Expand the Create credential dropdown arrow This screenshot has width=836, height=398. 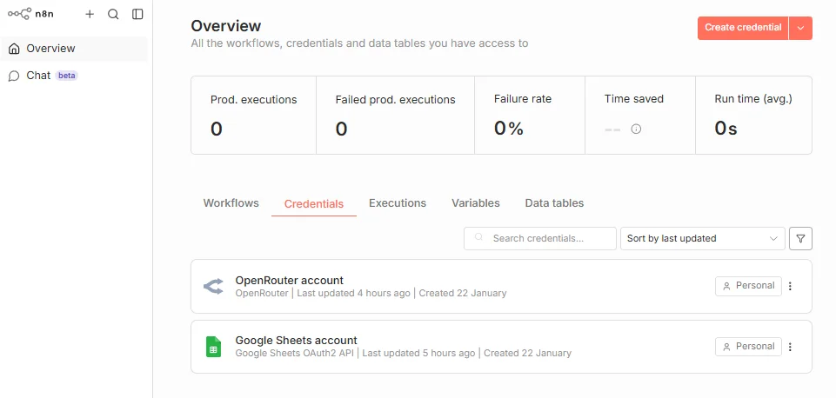point(800,28)
